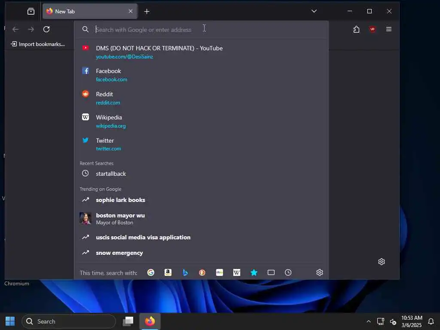Screen dimensions: 440x330
Task: Click the boston mayor wu thumbnail photo
Action: [x=86, y=218]
